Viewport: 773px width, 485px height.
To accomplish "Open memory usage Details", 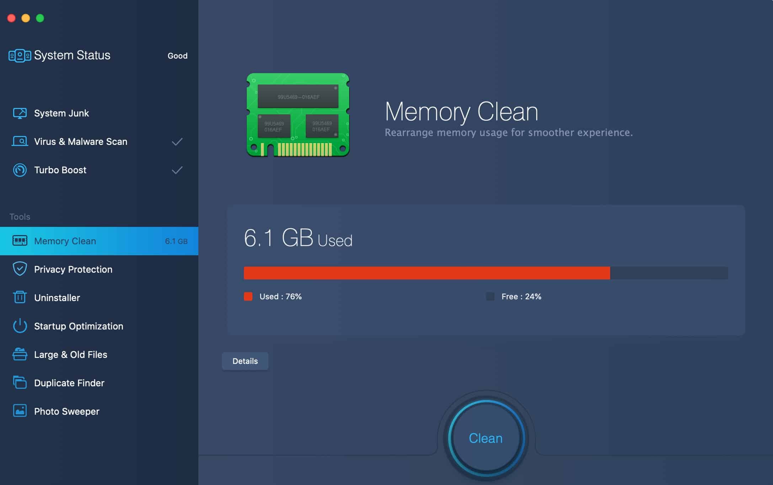I will 245,361.
